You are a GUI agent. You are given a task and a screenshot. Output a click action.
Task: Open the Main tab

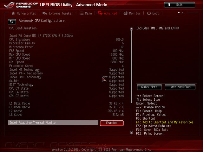click(x=86, y=13)
